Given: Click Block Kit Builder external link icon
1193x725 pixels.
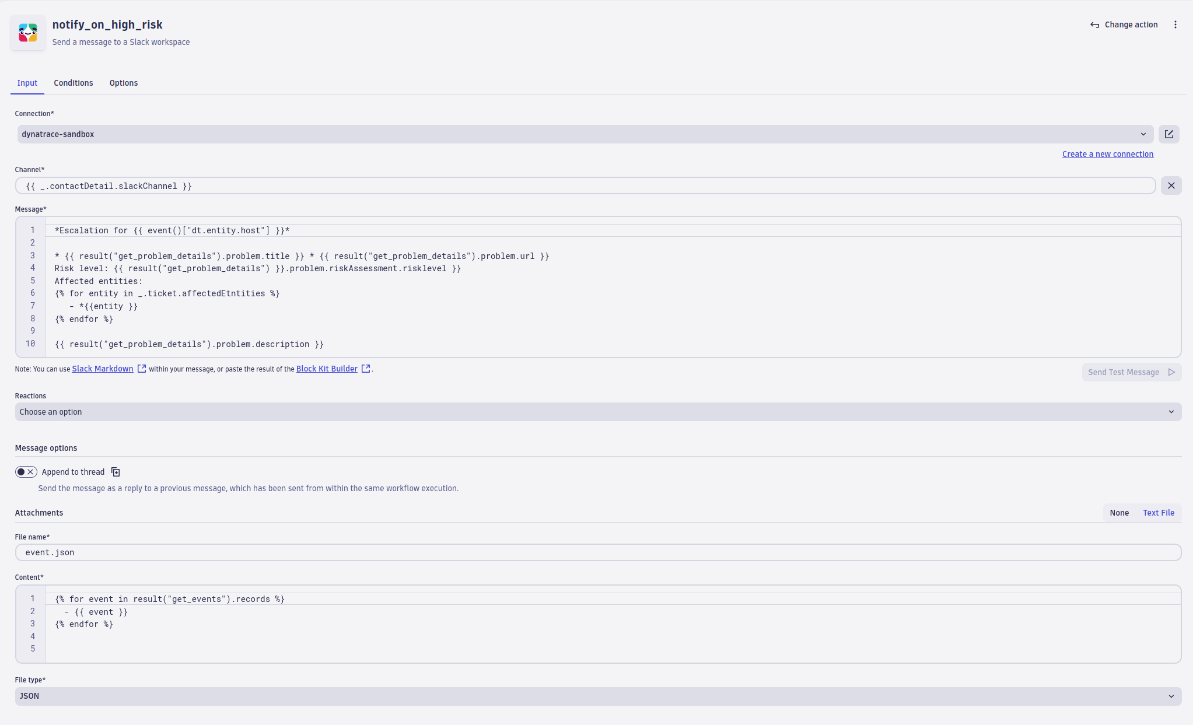Looking at the screenshot, I should click(366, 369).
